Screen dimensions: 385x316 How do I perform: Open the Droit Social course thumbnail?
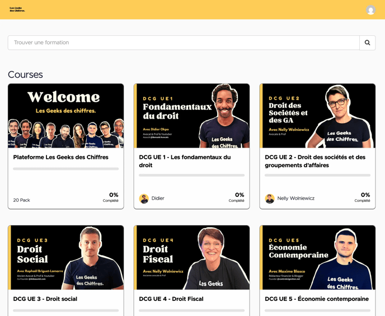[x=65, y=257]
